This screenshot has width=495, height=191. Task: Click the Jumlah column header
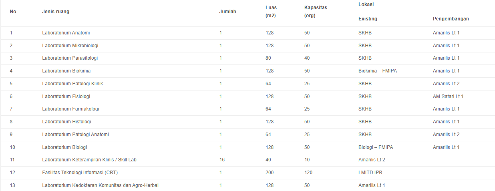(x=227, y=12)
